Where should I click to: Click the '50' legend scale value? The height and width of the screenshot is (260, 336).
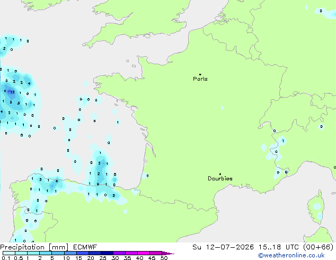click(x=164, y=258)
